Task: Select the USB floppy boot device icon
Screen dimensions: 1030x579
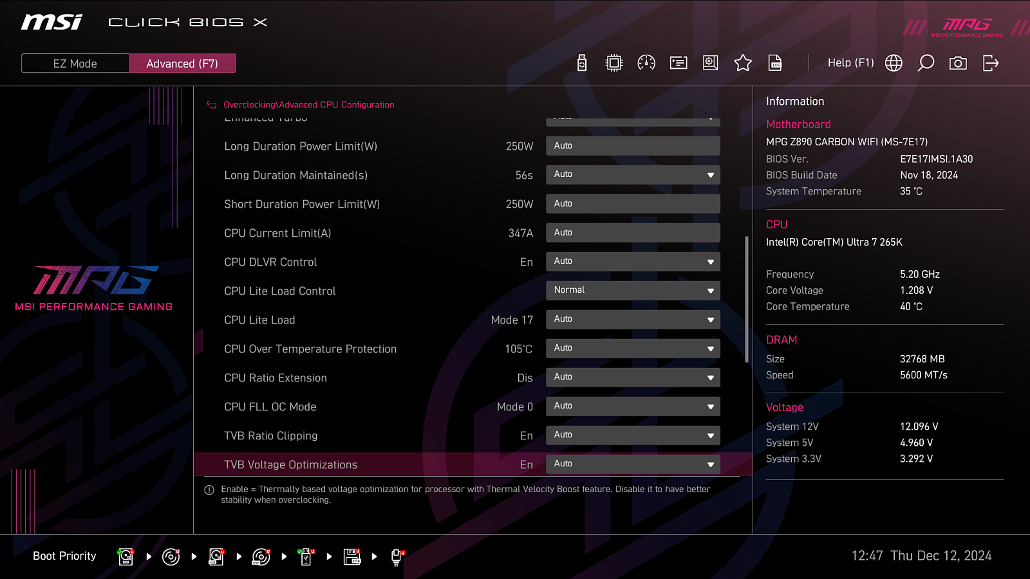Action: coord(352,556)
